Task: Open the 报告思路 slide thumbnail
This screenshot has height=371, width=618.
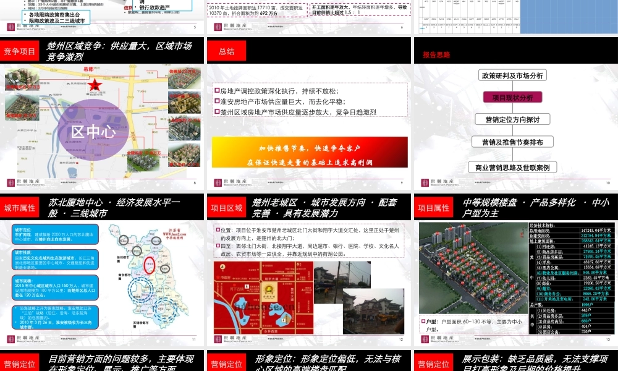Action: pyautogui.click(x=516, y=113)
